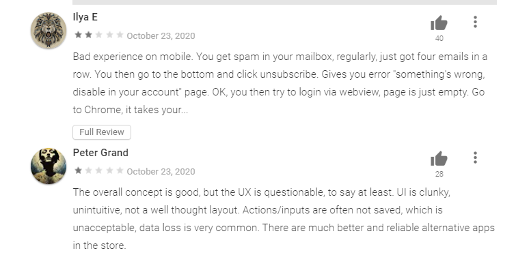
Task: Click the 40 helpful count
Action: [439, 38]
